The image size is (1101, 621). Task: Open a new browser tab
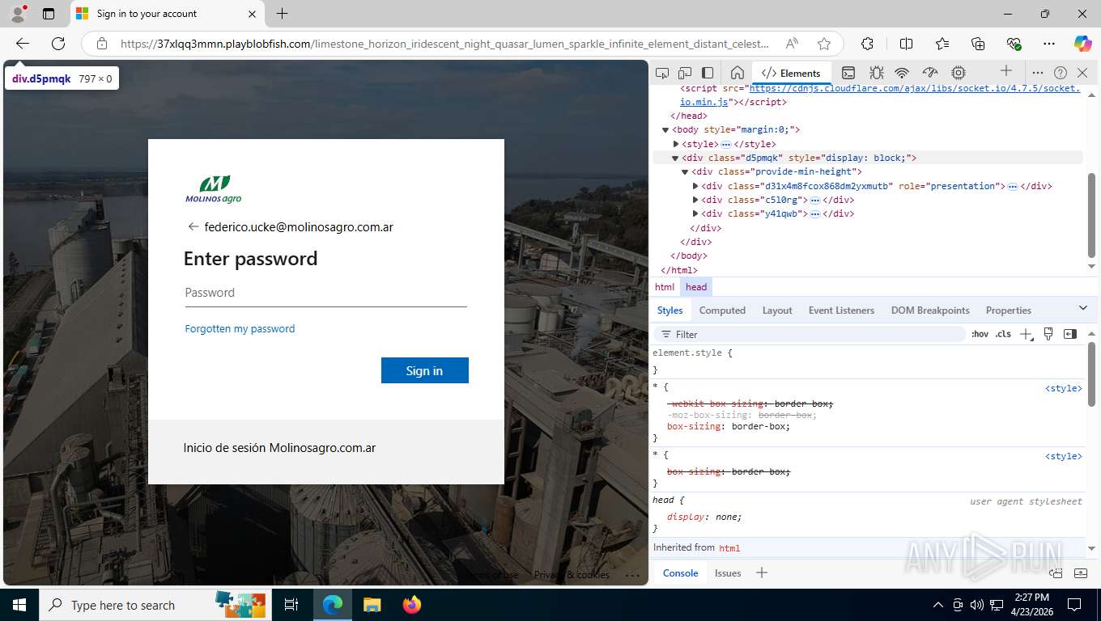282,14
